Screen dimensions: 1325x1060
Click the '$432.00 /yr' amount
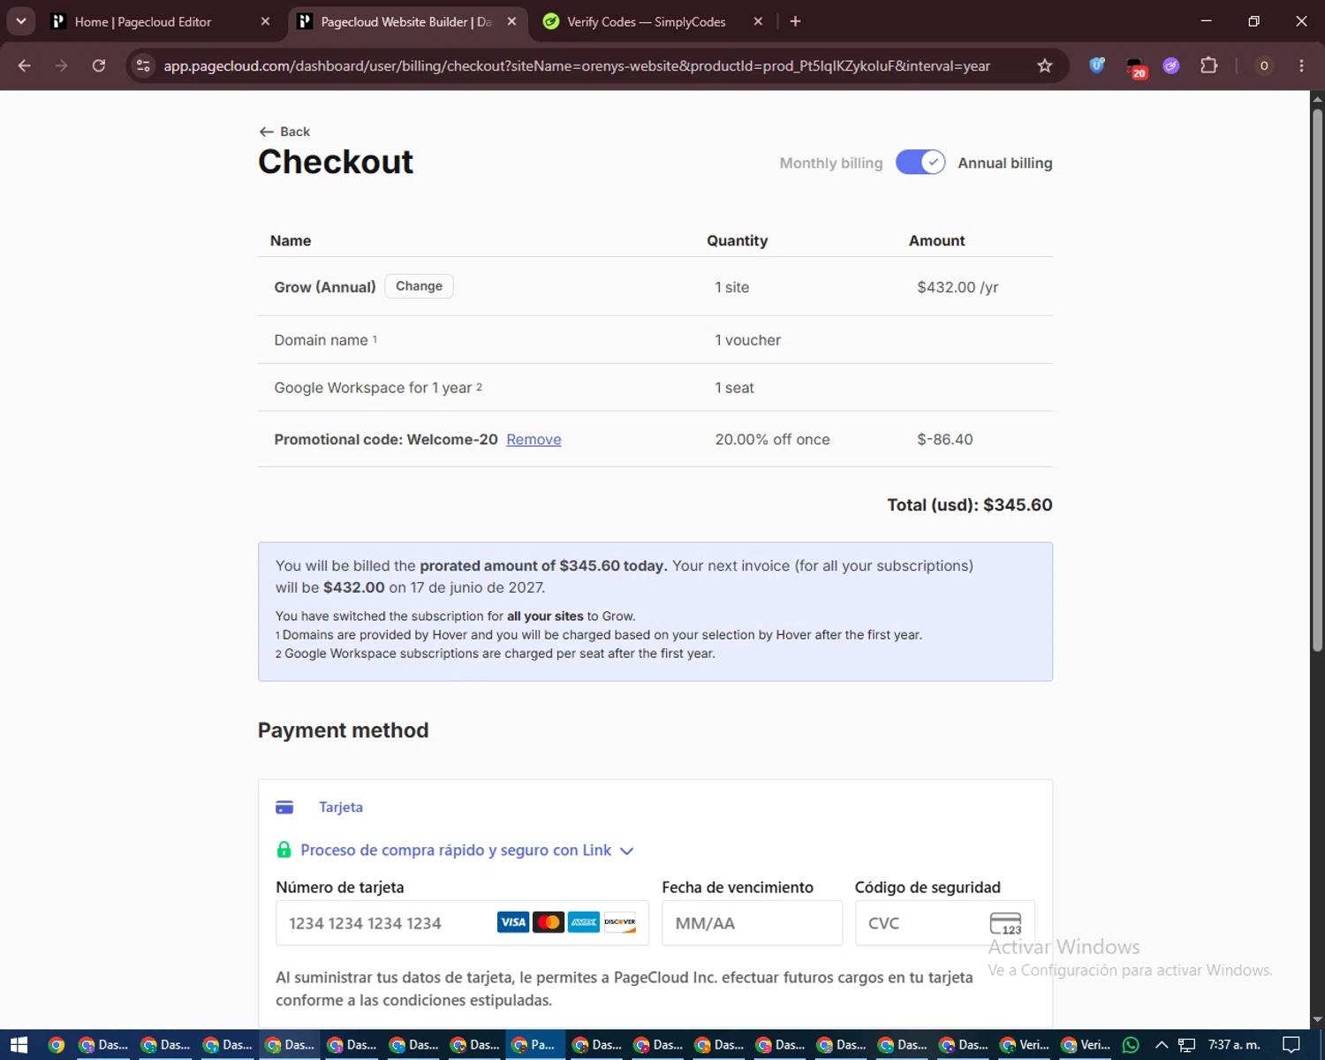958,287
